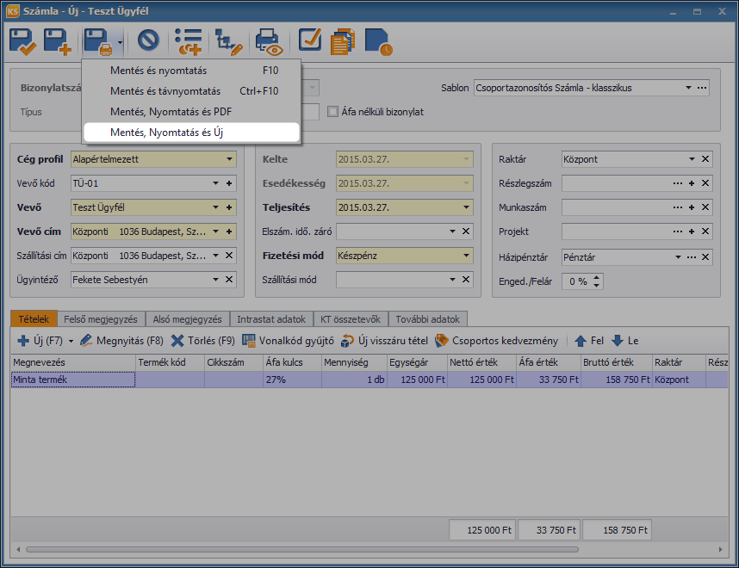
Task: Select 'Mentés és távnyomtatás' menu entry
Action: [191, 91]
